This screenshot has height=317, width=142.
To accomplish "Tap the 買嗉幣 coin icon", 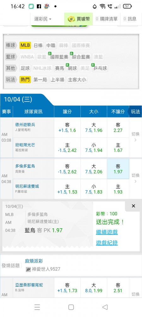I will [x=71, y=19].
